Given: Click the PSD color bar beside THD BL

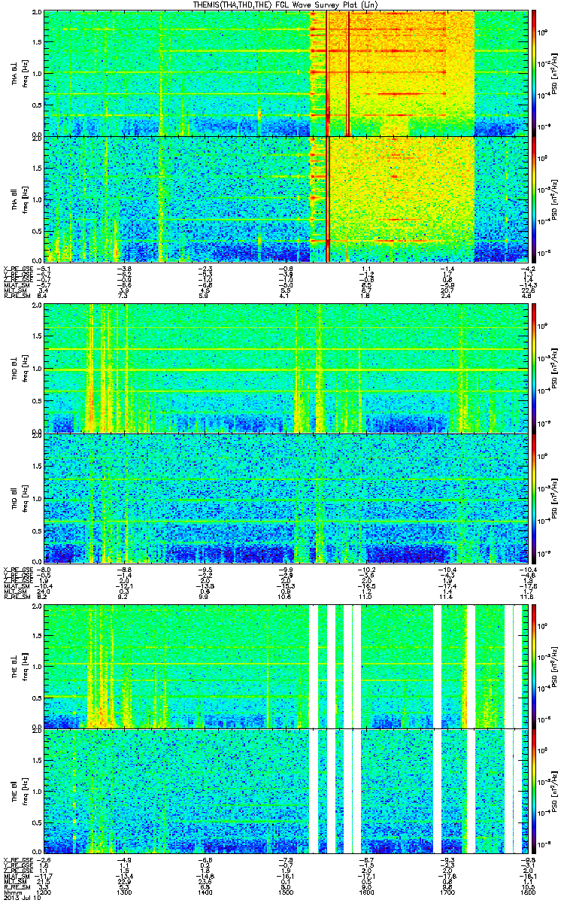Looking at the screenshot, I should click(x=535, y=369).
